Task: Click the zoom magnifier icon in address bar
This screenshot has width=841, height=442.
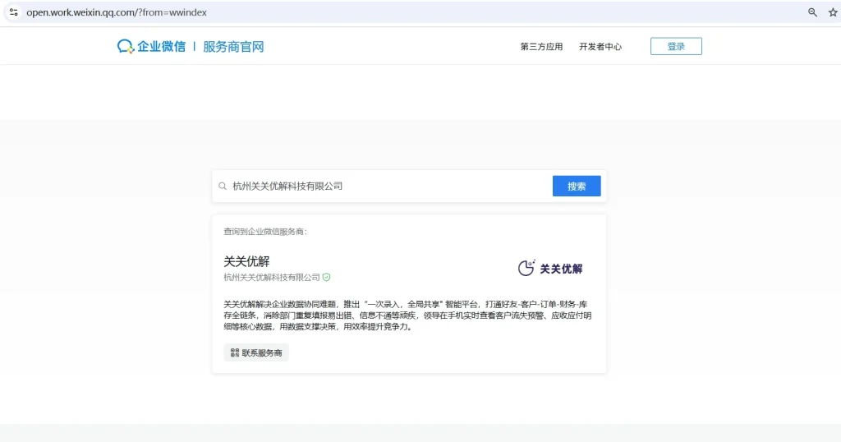Action: tap(812, 12)
